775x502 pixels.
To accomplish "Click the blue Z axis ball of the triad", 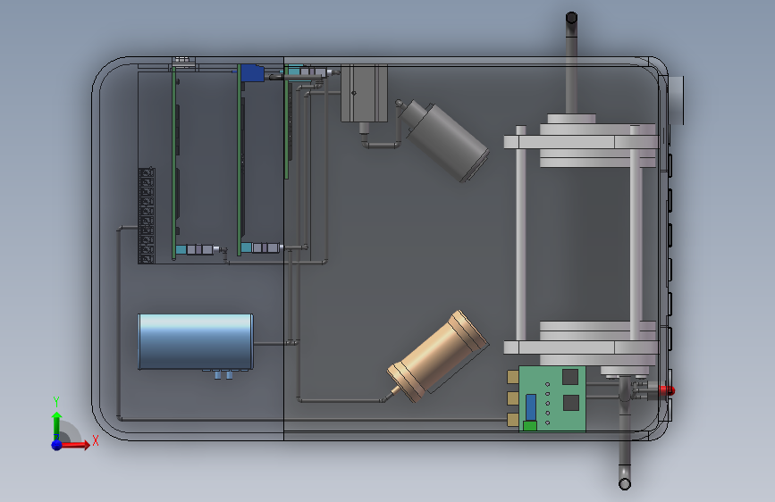I will point(57,445).
